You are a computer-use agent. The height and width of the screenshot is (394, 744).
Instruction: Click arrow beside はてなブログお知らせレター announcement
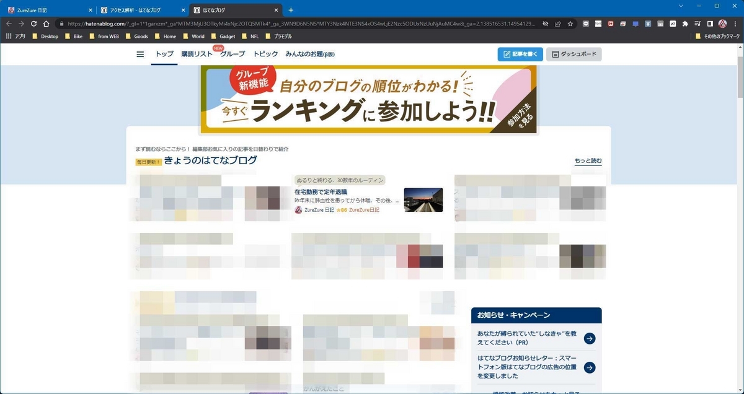(x=590, y=367)
